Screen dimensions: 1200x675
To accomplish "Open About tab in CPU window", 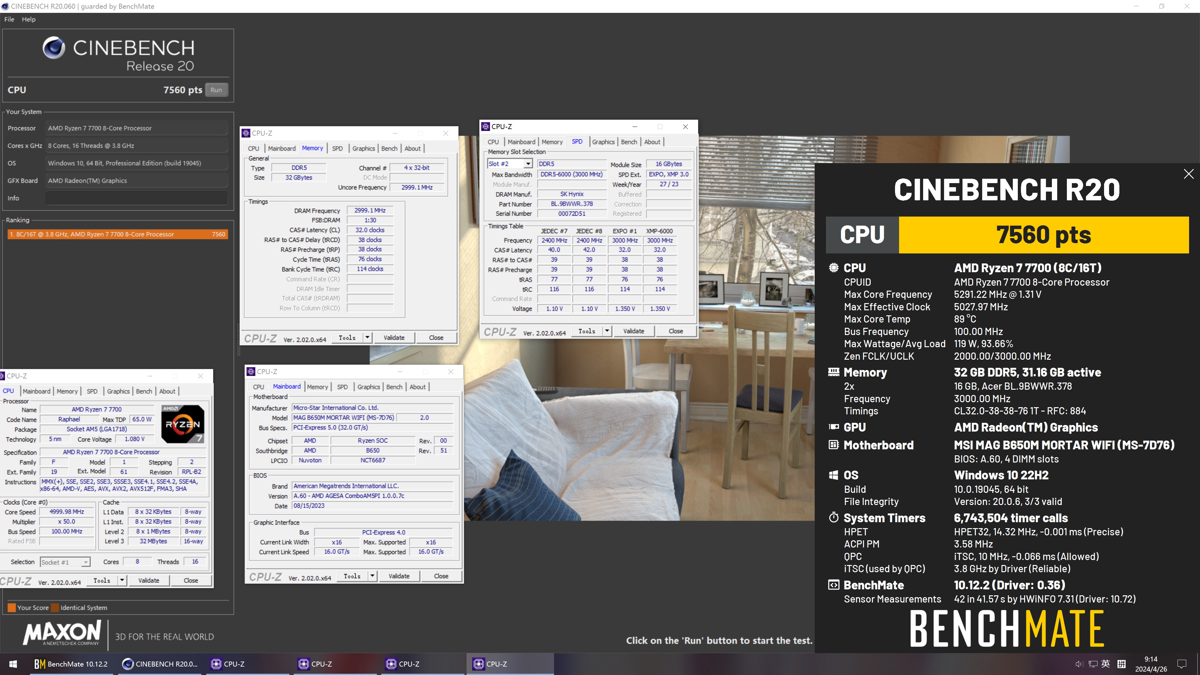I will click(x=167, y=391).
